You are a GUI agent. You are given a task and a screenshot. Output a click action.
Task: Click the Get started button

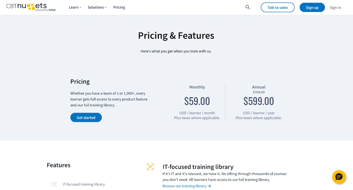pyautogui.click(x=86, y=118)
